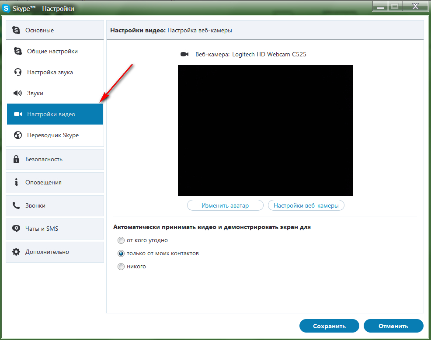The height and width of the screenshot is (340, 431).
Task: Open the Общие настройки page
Action: 55,51
